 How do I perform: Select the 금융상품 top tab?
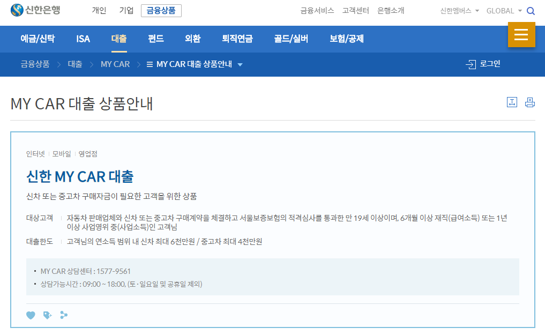coord(161,11)
